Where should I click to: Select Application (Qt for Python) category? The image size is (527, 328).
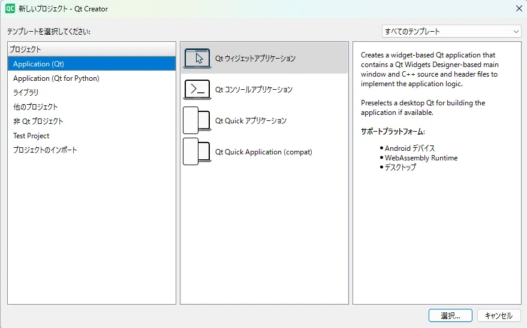92,78
